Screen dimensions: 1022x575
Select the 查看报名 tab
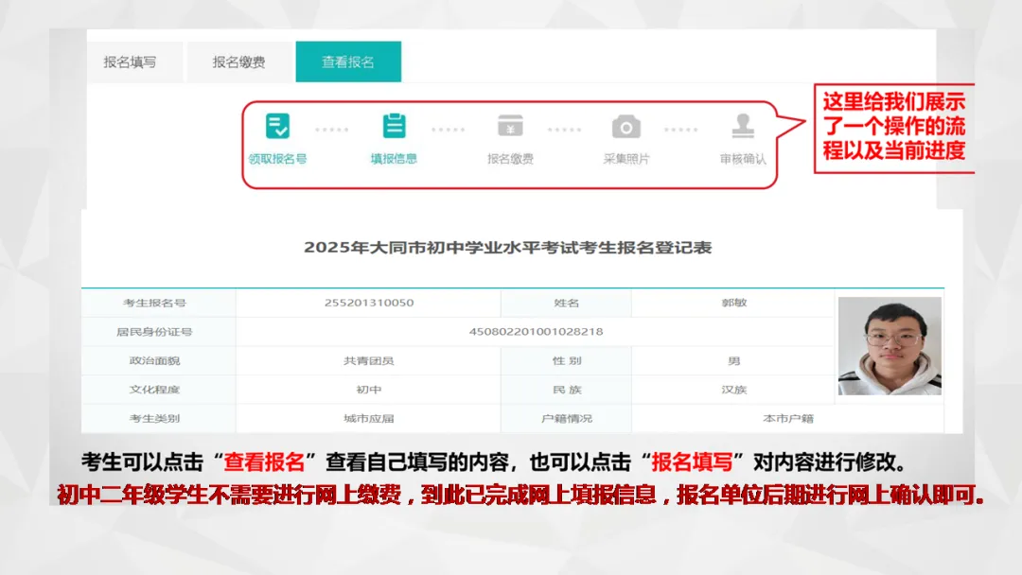pos(348,61)
